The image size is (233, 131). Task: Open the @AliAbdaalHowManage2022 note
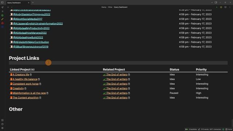coord(30,33)
